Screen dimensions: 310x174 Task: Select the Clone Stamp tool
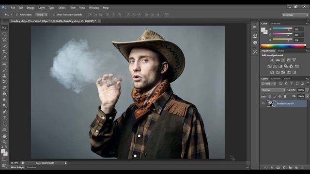coord(4,76)
